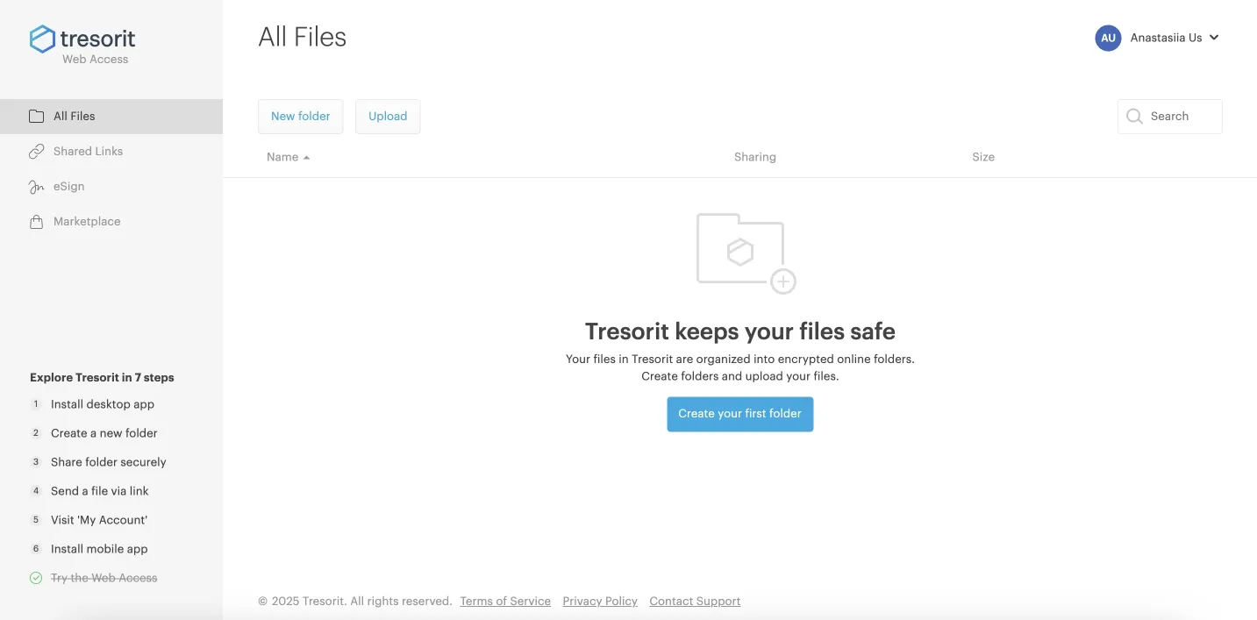This screenshot has height=620, width=1257.
Task: Click the search magnifier icon
Action: pyautogui.click(x=1134, y=116)
